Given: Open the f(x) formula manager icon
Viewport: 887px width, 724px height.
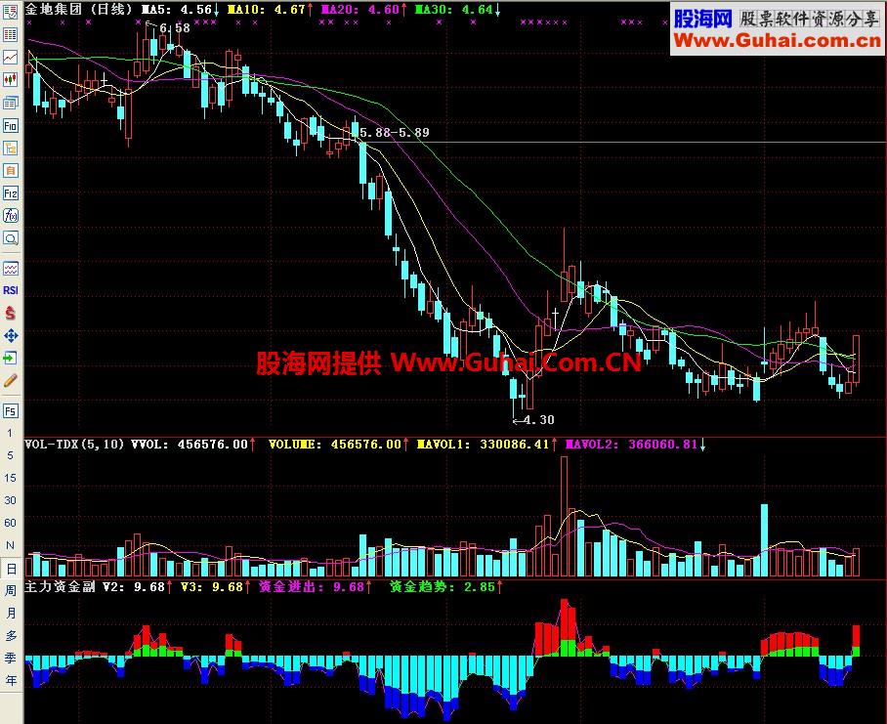Looking at the screenshot, I should pos(10,216).
